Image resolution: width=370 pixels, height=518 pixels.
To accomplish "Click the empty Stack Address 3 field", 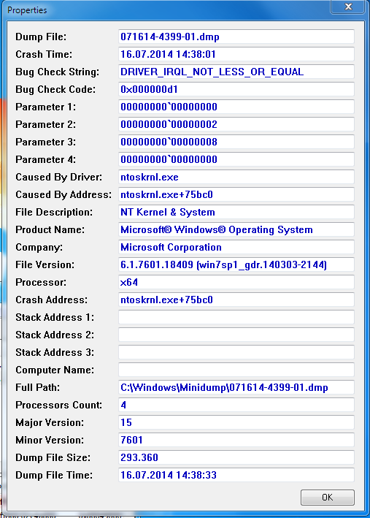I will tap(236, 352).
